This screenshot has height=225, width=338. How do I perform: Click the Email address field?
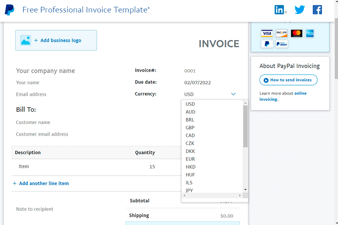click(x=31, y=94)
